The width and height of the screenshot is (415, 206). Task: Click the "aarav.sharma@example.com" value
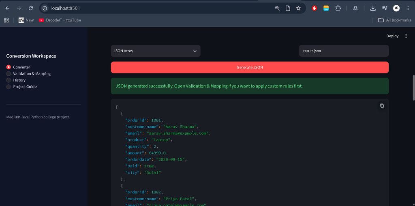[x=178, y=133]
